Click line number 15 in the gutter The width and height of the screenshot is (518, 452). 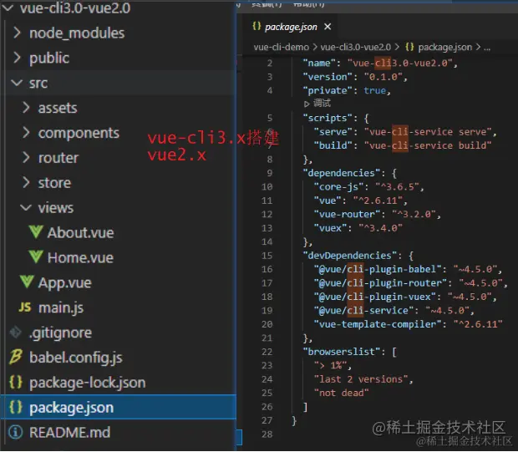click(267, 256)
